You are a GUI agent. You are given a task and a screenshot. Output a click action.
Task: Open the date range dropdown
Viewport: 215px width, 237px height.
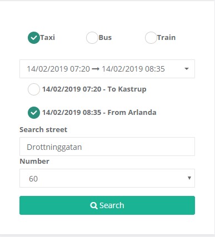[107, 69]
